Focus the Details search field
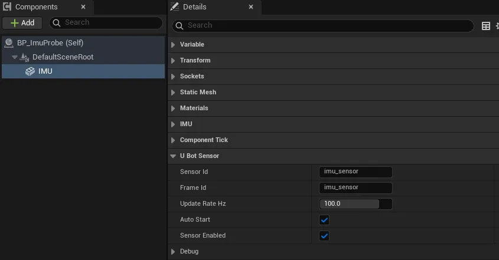The height and width of the screenshot is (260, 499). click(322, 26)
